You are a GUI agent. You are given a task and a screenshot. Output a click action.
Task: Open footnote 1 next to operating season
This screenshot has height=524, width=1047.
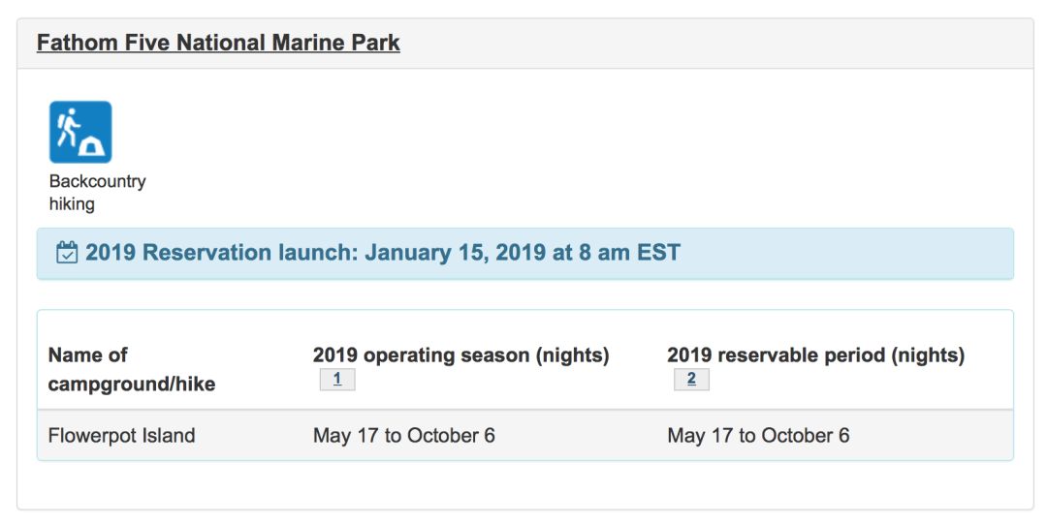coord(337,379)
